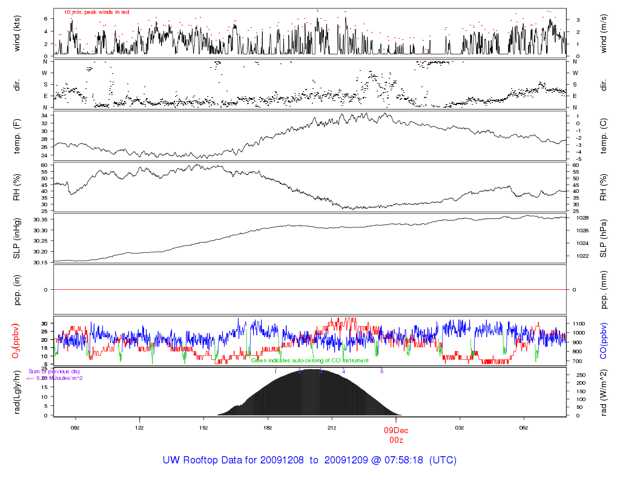Click the red '09Dec' date label
620x484 pixels.
396,431
